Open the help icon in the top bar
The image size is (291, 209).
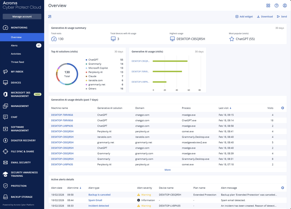[276, 5]
